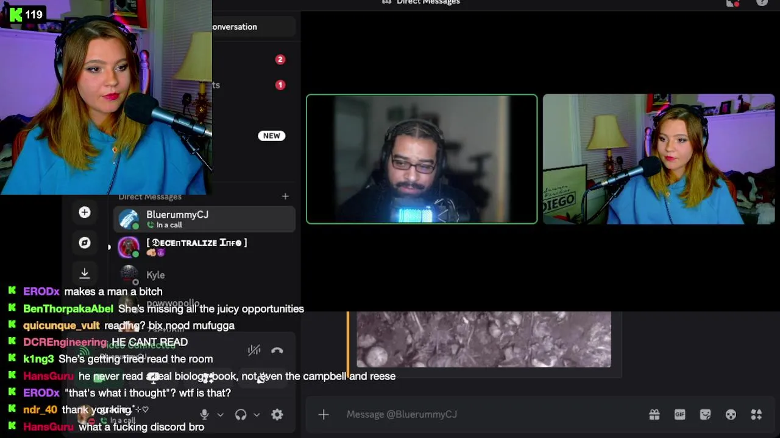The image size is (780, 438).
Task: Click ndr_40 username in chat overlay
Action: click(40, 410)
